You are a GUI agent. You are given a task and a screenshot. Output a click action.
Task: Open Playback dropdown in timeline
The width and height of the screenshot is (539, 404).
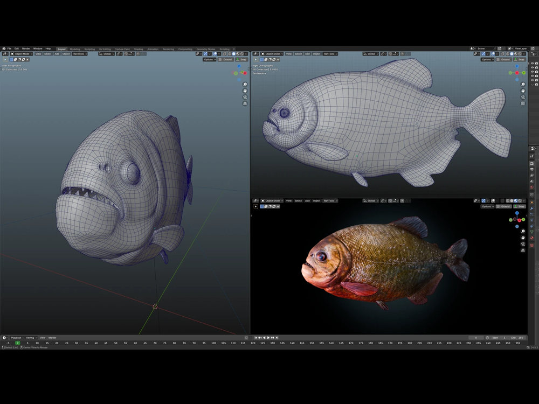[x=17, y=338]
